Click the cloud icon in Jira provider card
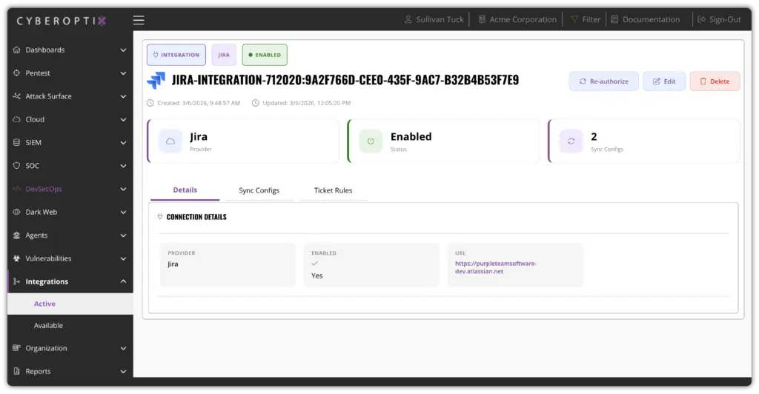 170,141
